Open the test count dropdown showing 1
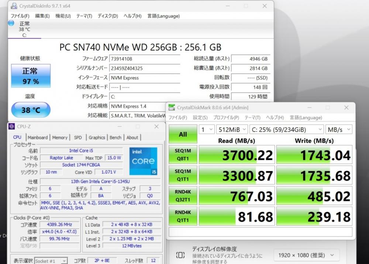 [207, 129]
